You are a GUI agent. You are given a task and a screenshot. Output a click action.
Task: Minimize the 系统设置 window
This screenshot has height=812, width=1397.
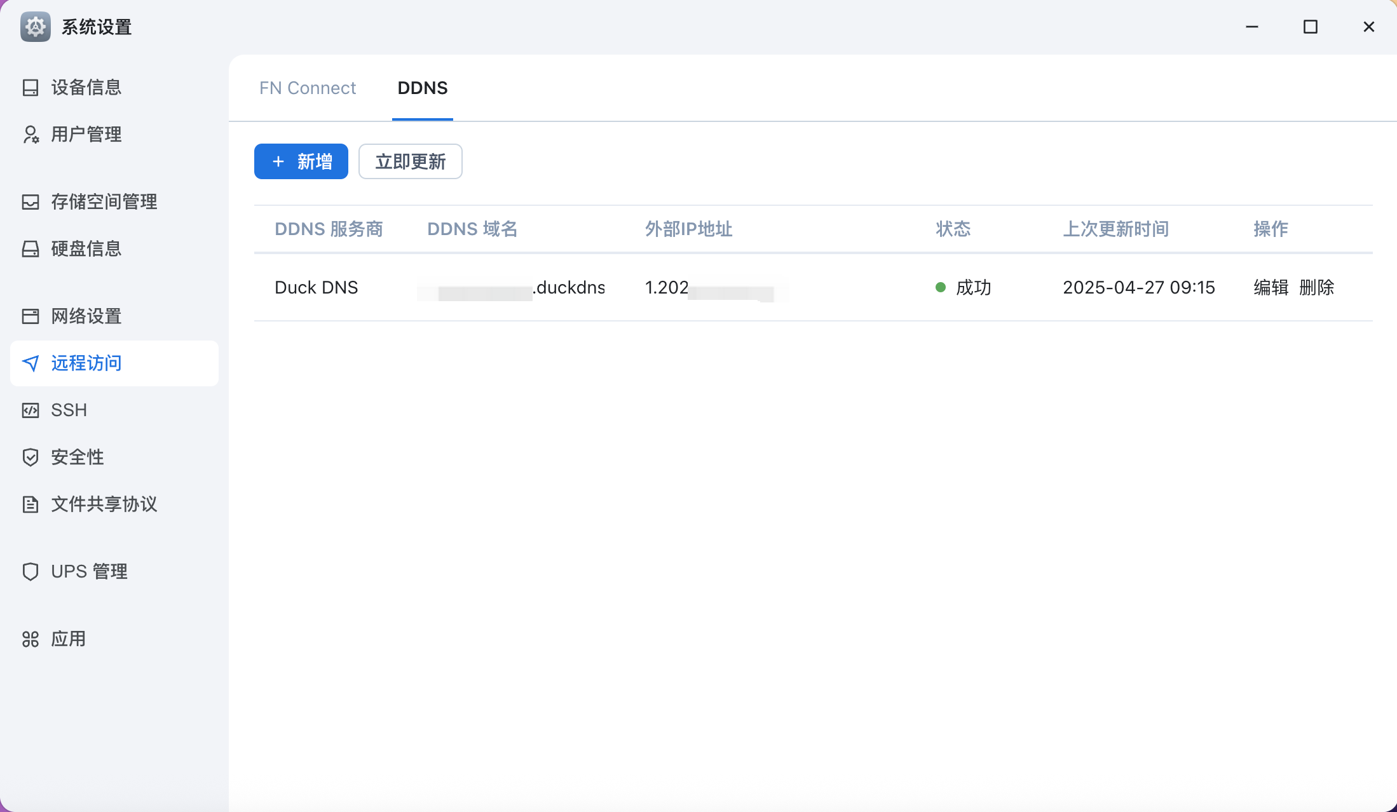[x=1252, y=27]
